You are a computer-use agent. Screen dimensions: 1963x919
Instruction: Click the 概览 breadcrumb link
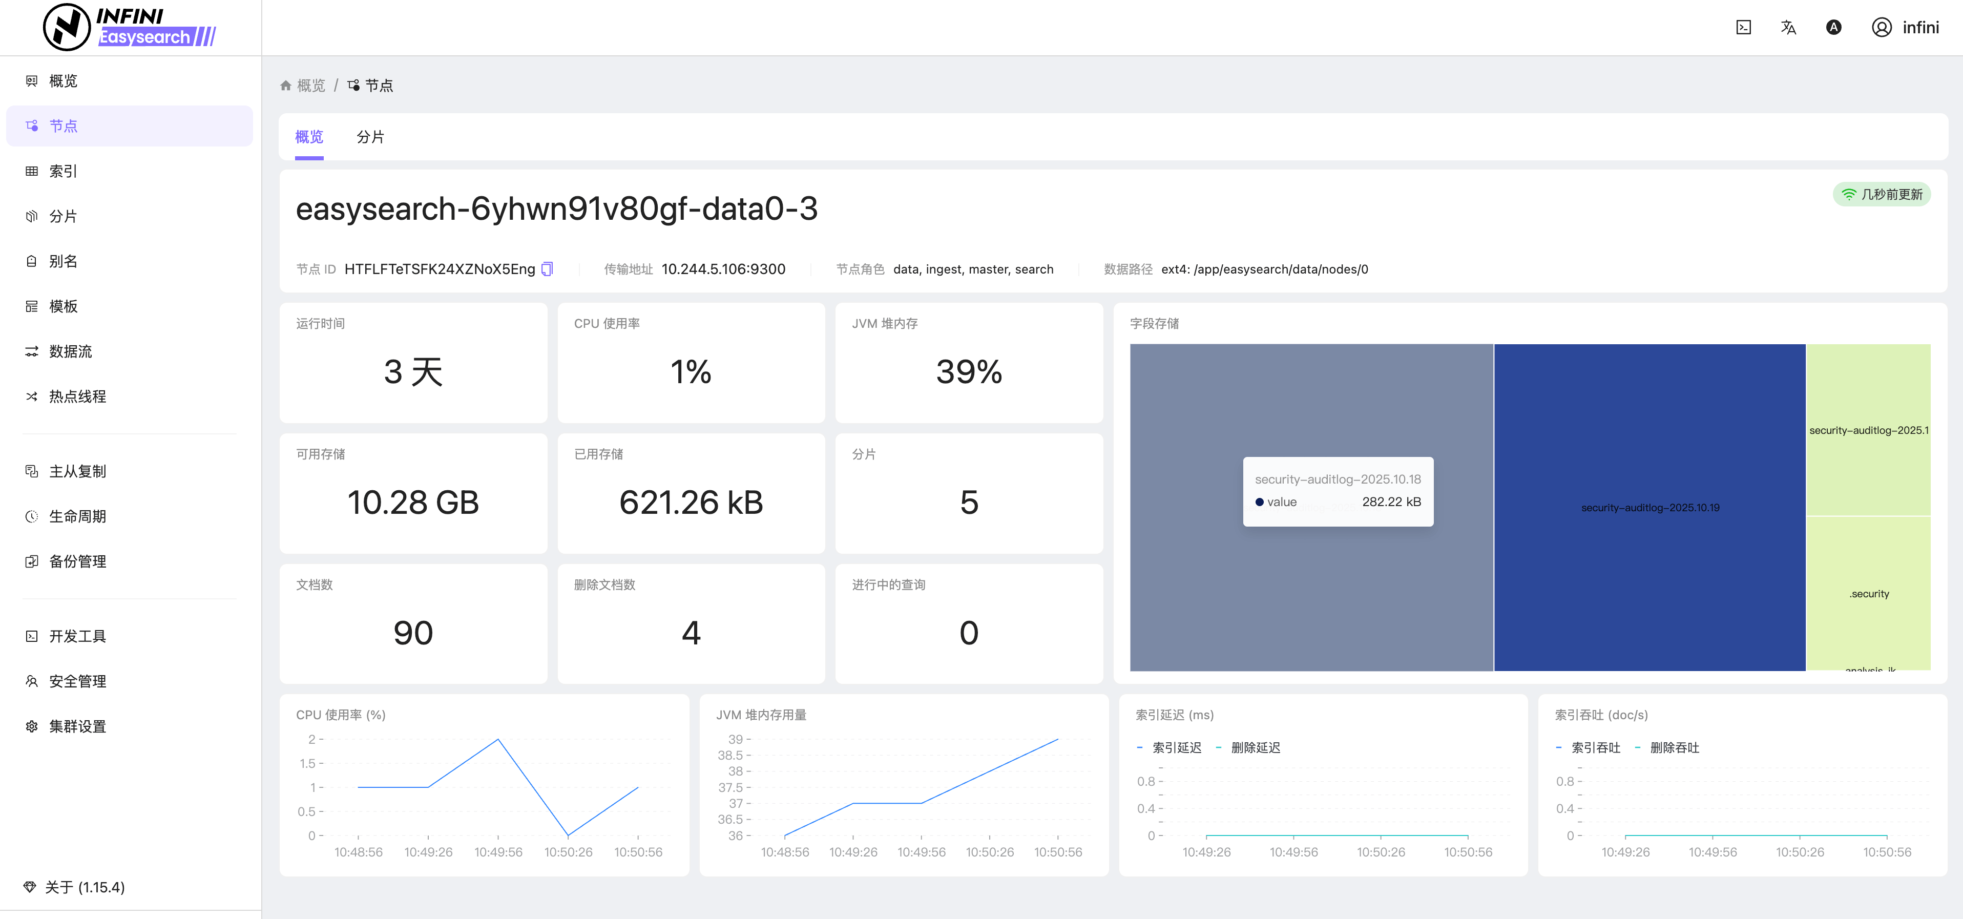coord(311,86)
